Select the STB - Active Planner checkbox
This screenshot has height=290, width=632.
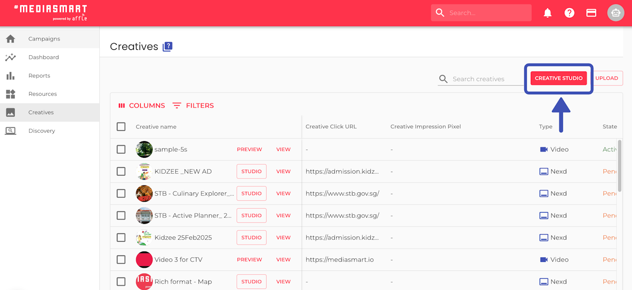pos(121,216)
